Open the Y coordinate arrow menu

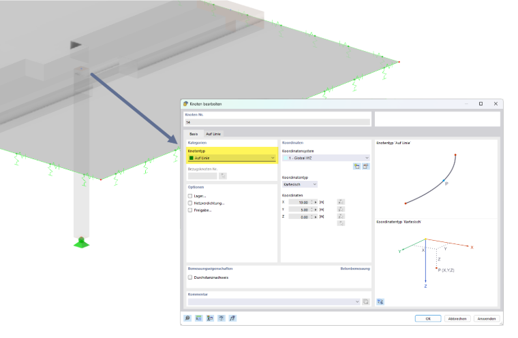click(316, 209)
